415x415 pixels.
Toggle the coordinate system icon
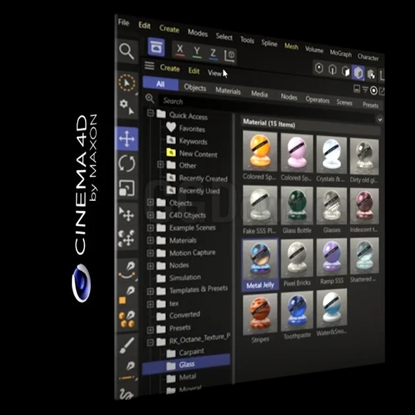[x=229, y=55]
